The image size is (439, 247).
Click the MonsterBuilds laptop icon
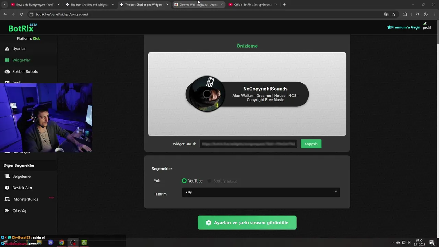7,199
